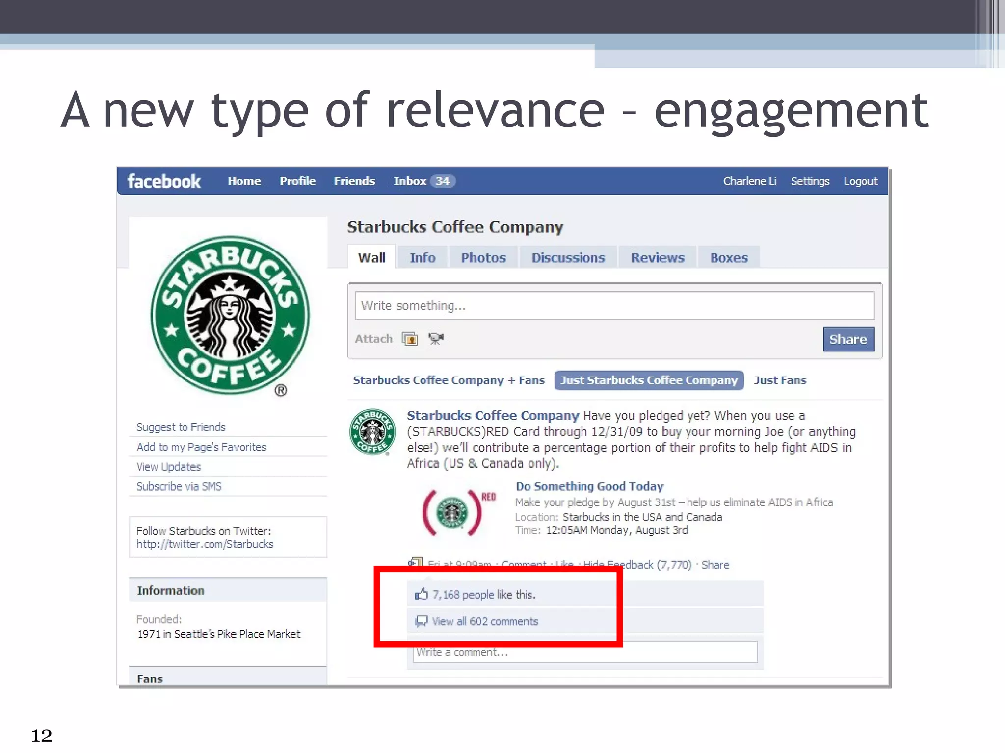Click 'Starbucks in the USA and Canada' location
Image resolution: width=1005 pixels, height=753 pixels.
(642, 517)
